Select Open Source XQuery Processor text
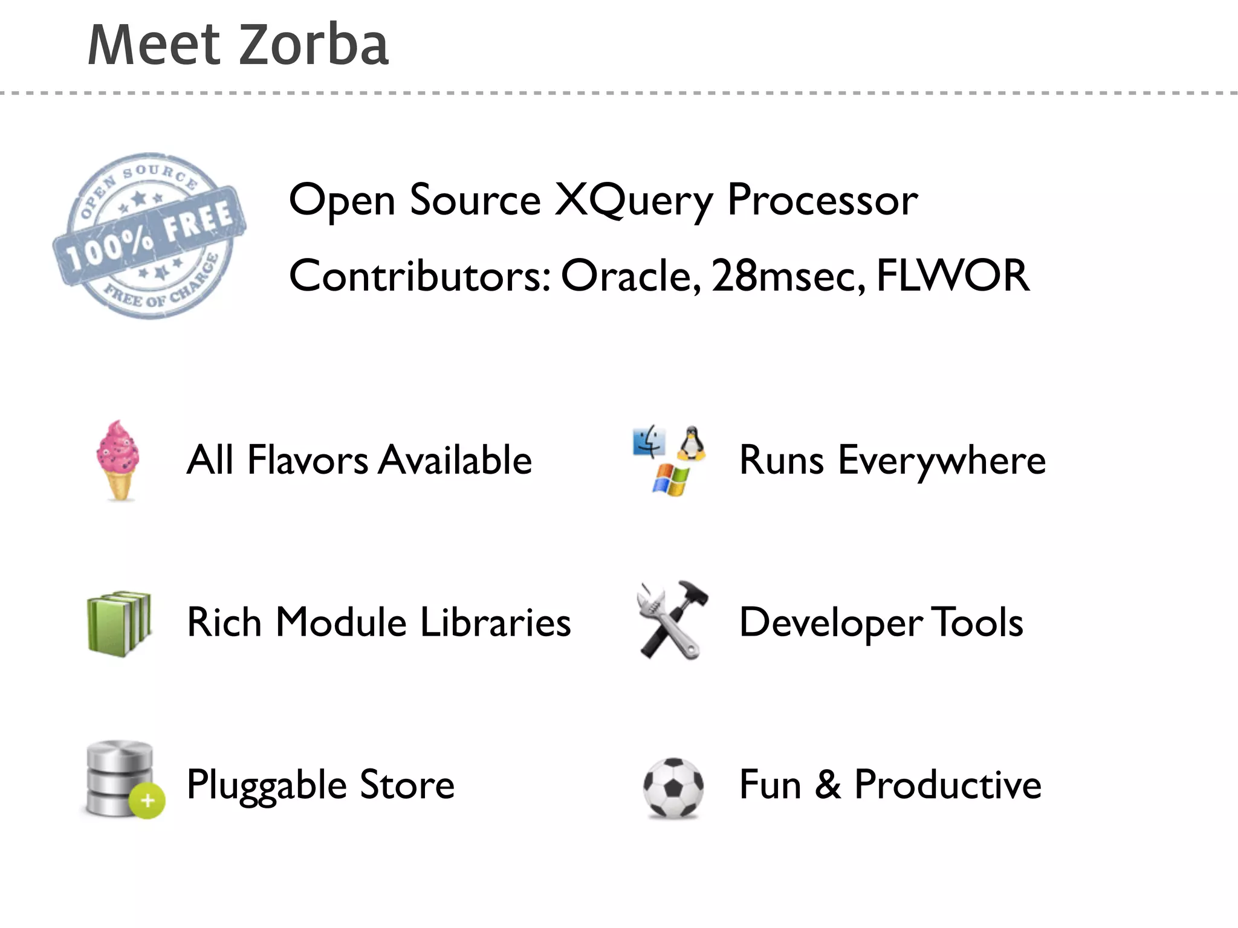Viewport: 1238px width, 928px height. [x=603, y=200]
